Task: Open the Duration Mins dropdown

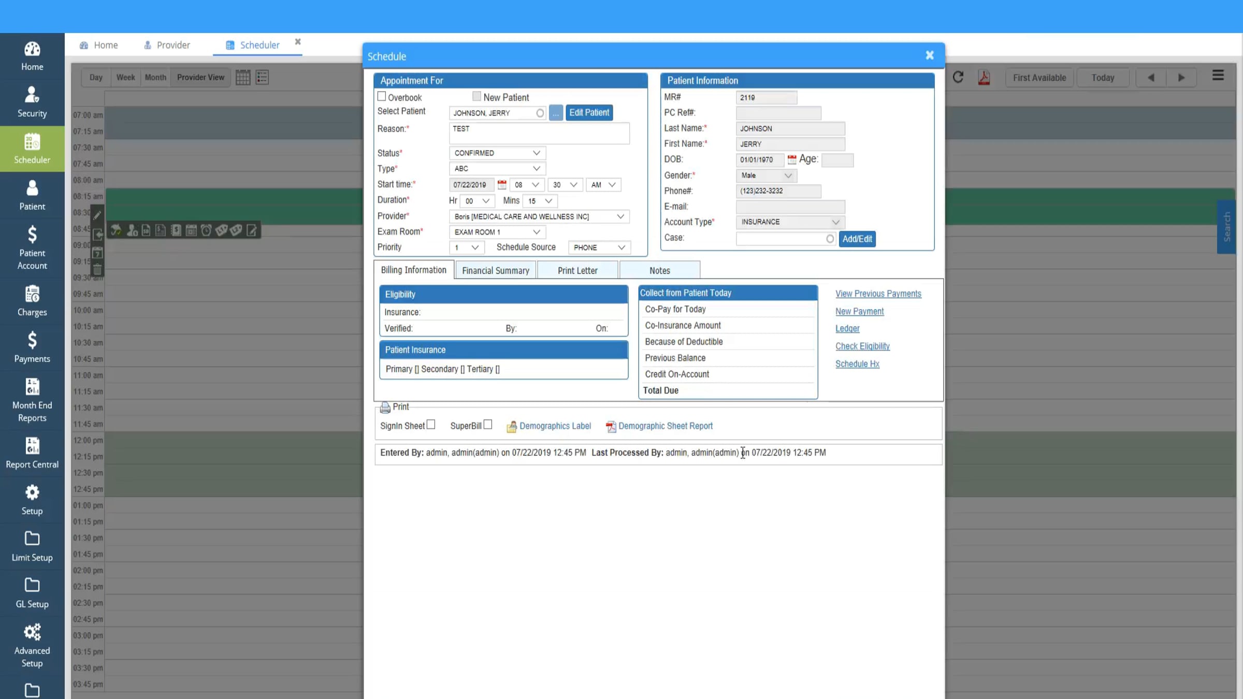Action: (x=540, y=201)
